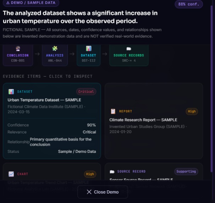Close the demo with Close Demo button
215x203 pixels.
click(x=103, y=192)
